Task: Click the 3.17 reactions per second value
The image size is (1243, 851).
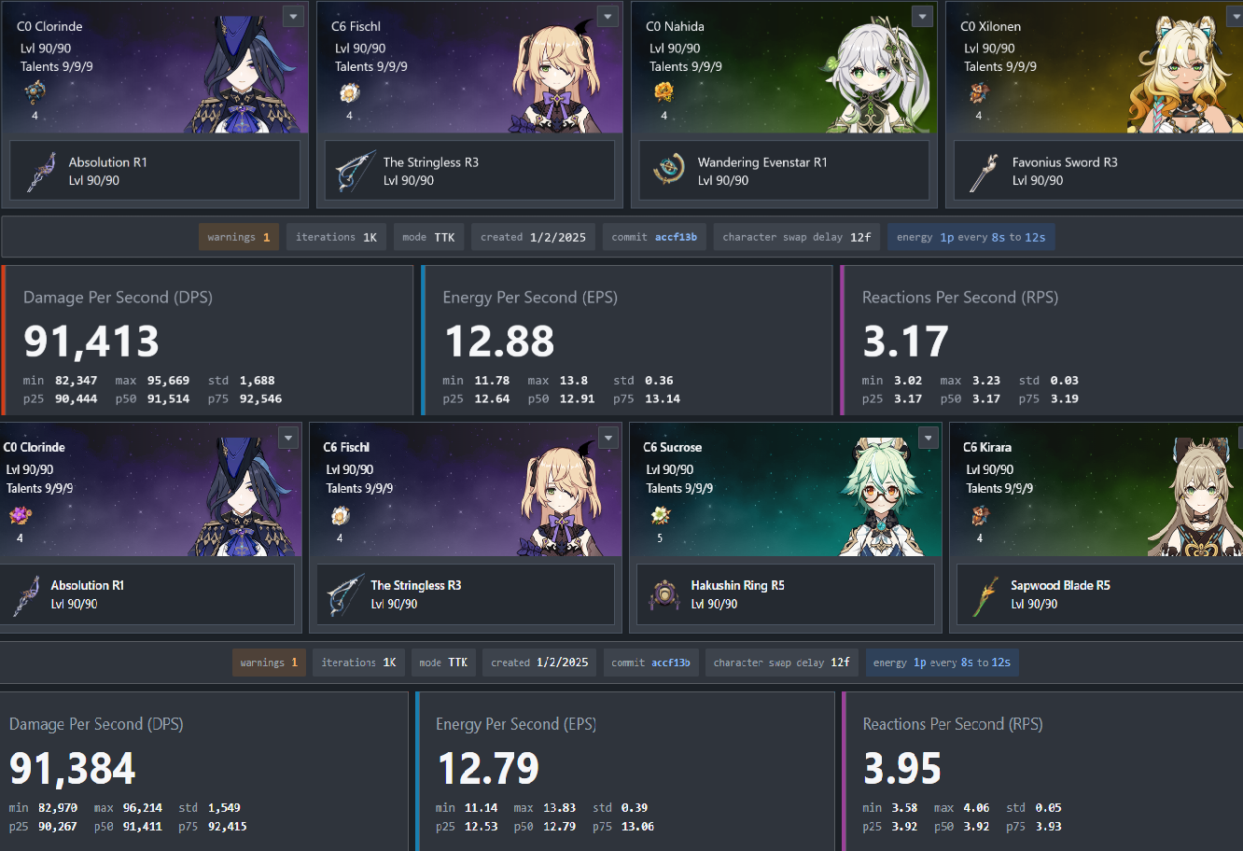Action: tap(905, 342)
